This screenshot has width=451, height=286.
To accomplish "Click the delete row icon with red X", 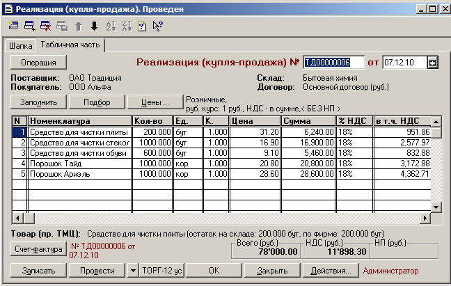I will click(x=46, y=26).
